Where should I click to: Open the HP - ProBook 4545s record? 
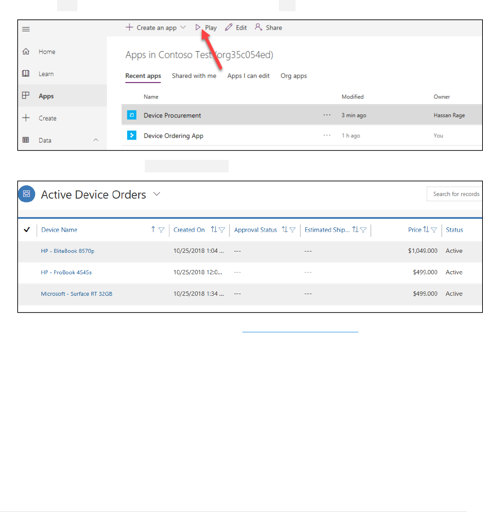click(x=66, y=272)
